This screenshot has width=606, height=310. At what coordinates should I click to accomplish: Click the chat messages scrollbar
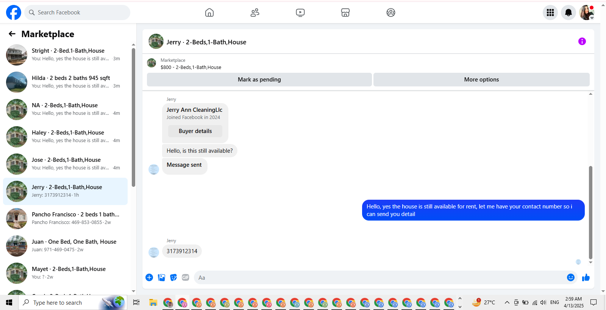tap(590, 212)
